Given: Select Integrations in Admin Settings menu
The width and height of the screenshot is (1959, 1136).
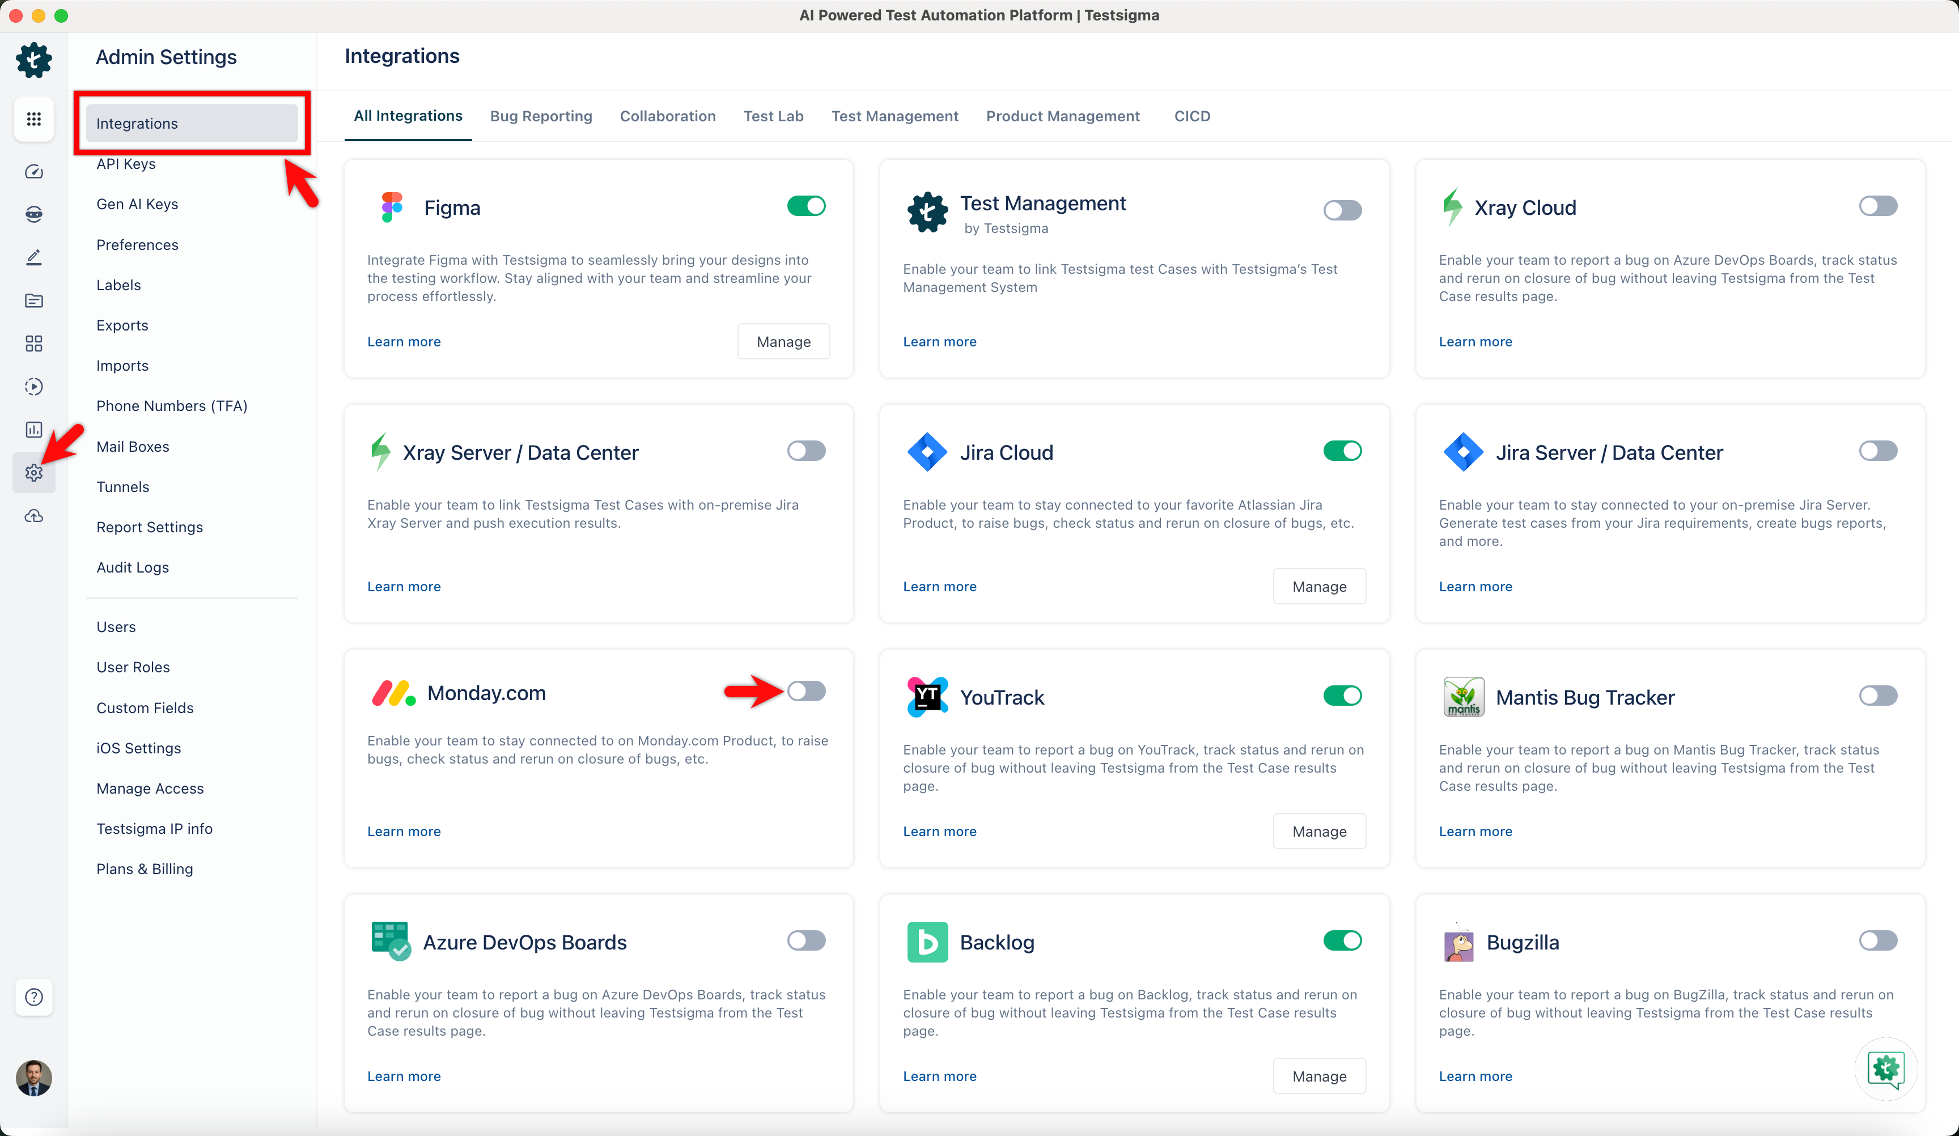Looking at the screenshot, I should click(x=192, y=124).
